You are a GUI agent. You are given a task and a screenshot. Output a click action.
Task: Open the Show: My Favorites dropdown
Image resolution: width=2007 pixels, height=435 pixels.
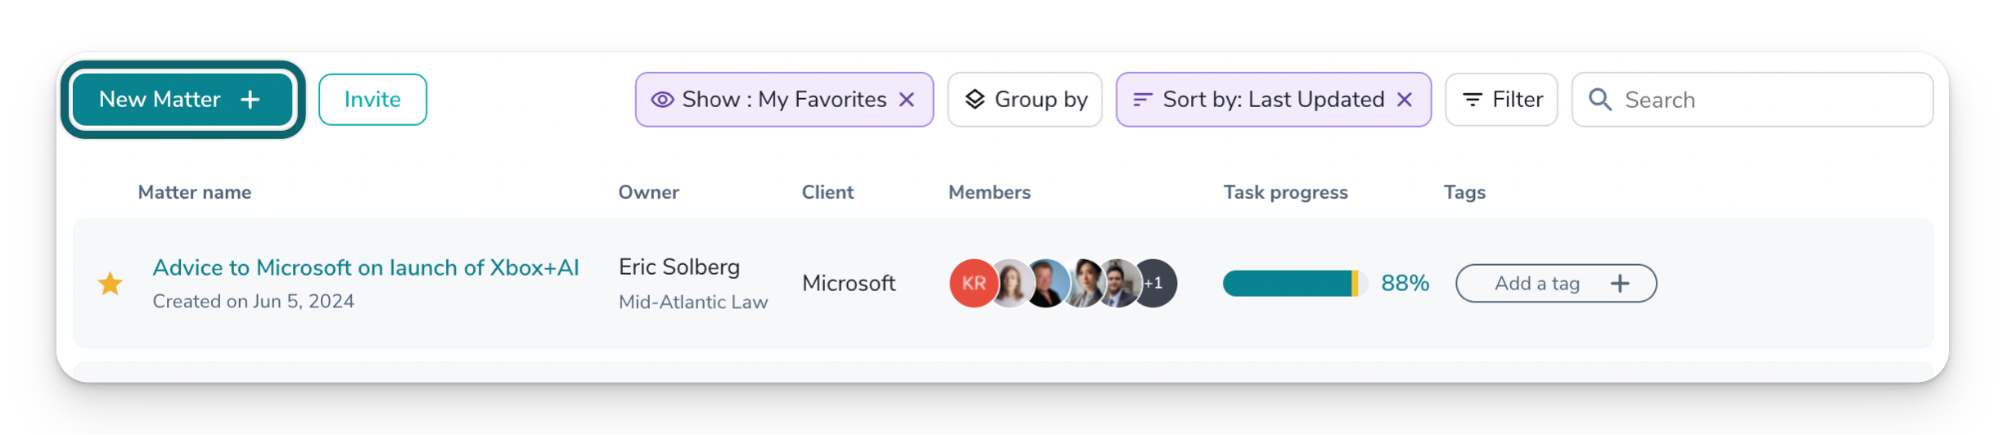click(783, 100)
